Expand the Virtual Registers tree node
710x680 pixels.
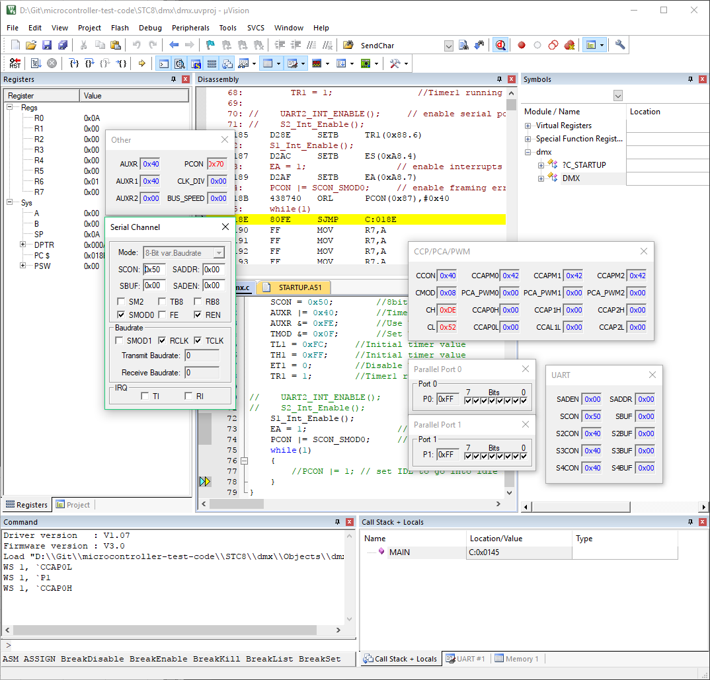(x=528, y=126)
